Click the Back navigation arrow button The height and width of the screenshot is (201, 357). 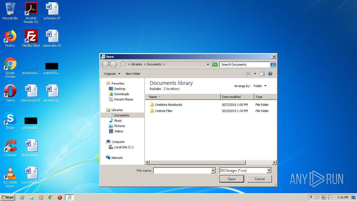(x=105, y=64)
